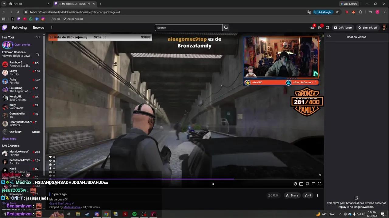This screenshot has width=389, height=218.
Task: Open the browser tab search dropdown
Action: click(x=4, y=4)
